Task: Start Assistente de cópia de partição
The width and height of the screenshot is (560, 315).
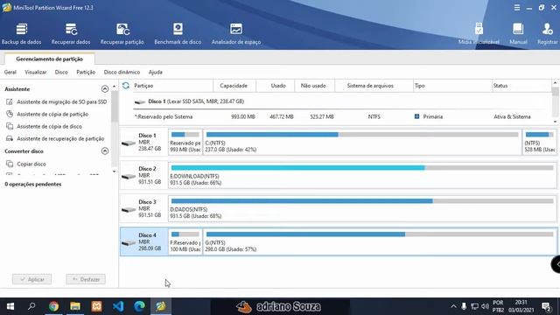Action: (47, 114)
